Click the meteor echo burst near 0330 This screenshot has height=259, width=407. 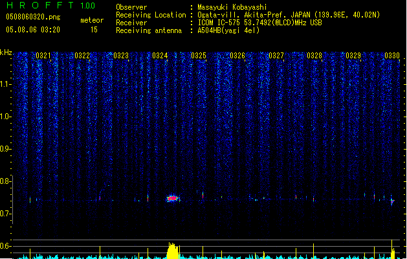tap(393, 201)
